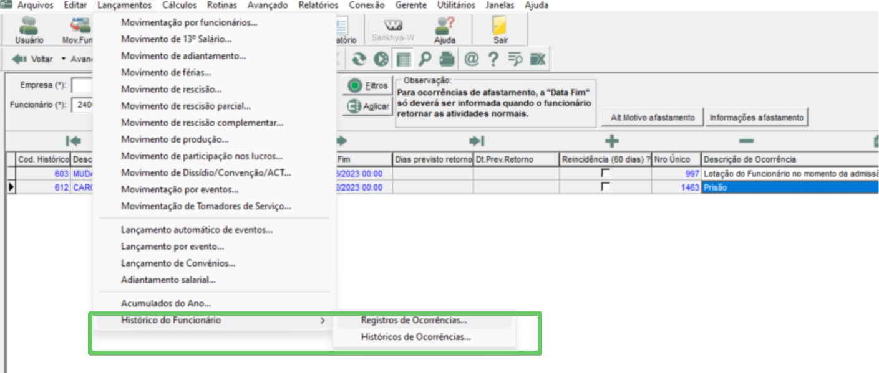Go to first record navigation arrow
879x373 pixels.
tap(74, 141)
